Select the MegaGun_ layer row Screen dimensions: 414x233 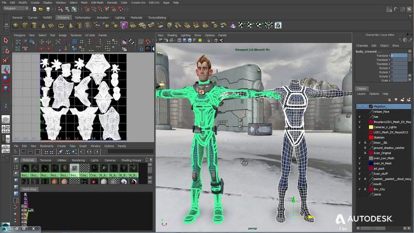pyautogui.click(x=383, y=107)
